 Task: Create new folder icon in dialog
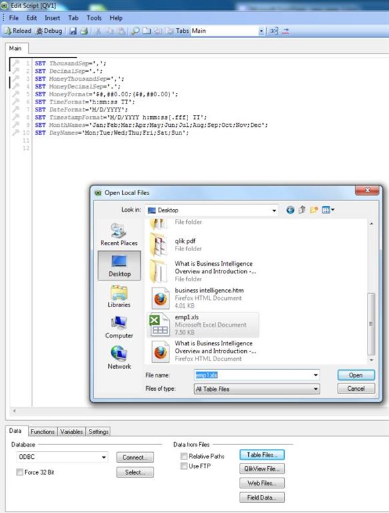point(314,210)
